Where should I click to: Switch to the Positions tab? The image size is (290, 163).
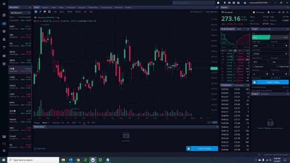(x=265, y=94)
